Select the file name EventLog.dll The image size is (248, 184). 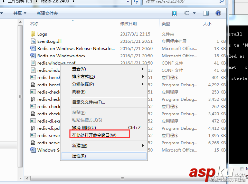[49, 41]
